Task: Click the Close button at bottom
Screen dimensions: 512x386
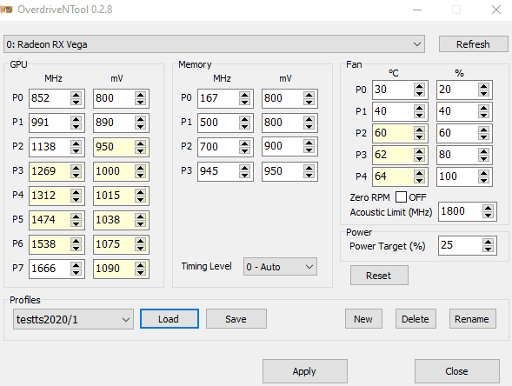Action: point(457,371)
